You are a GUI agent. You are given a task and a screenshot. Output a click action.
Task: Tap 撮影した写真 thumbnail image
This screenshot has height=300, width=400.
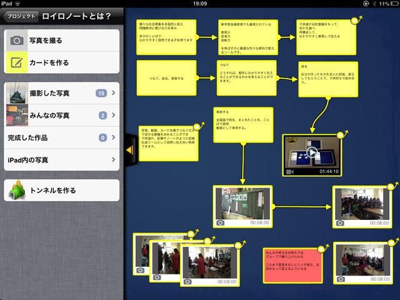[x=17, y=93]
